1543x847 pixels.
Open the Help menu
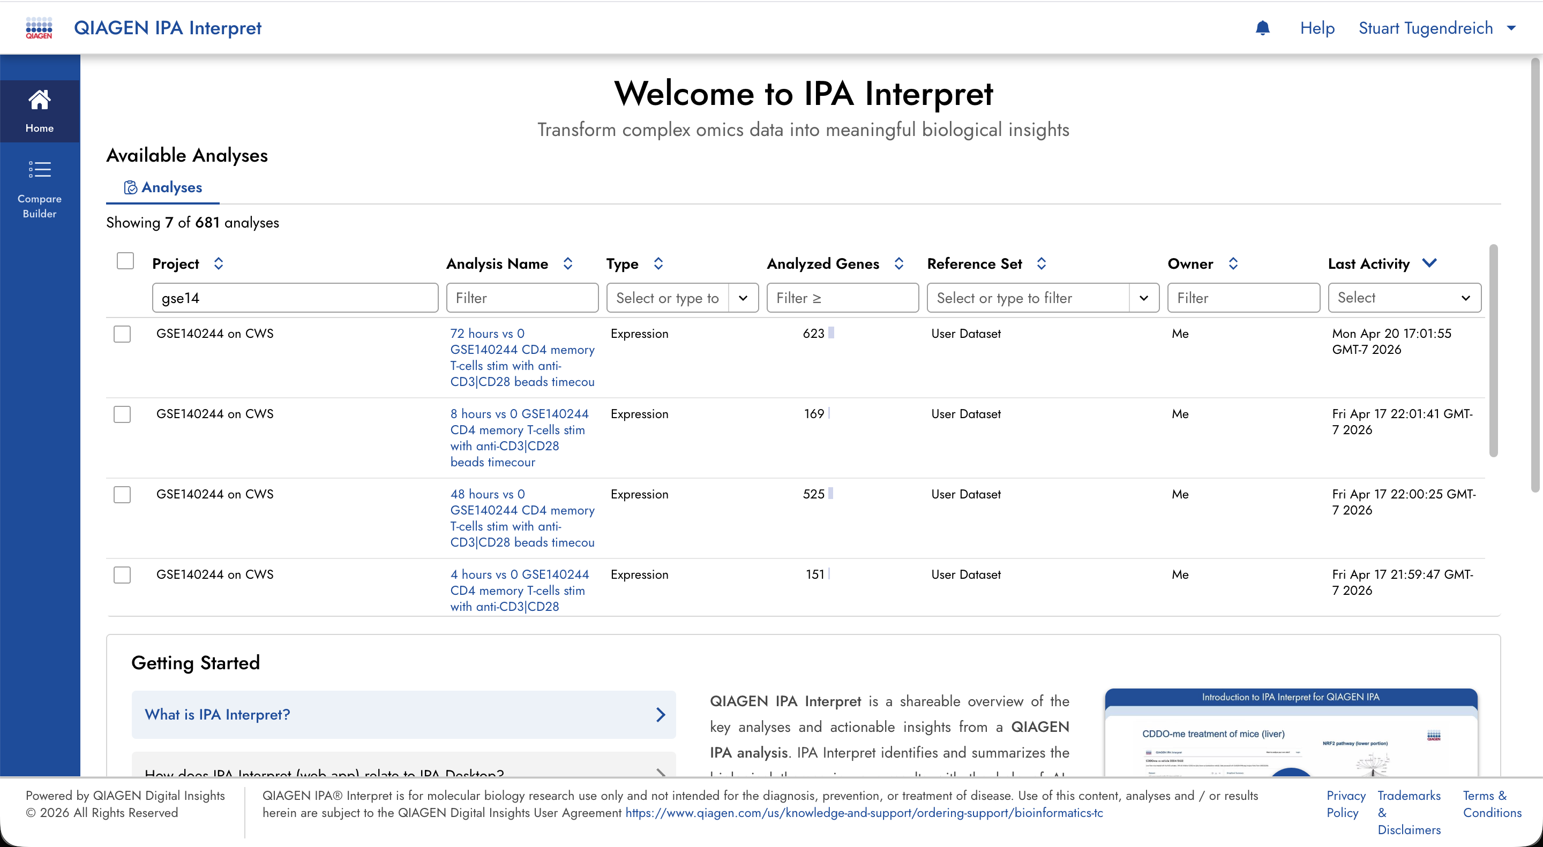(x=1317, y=28)
